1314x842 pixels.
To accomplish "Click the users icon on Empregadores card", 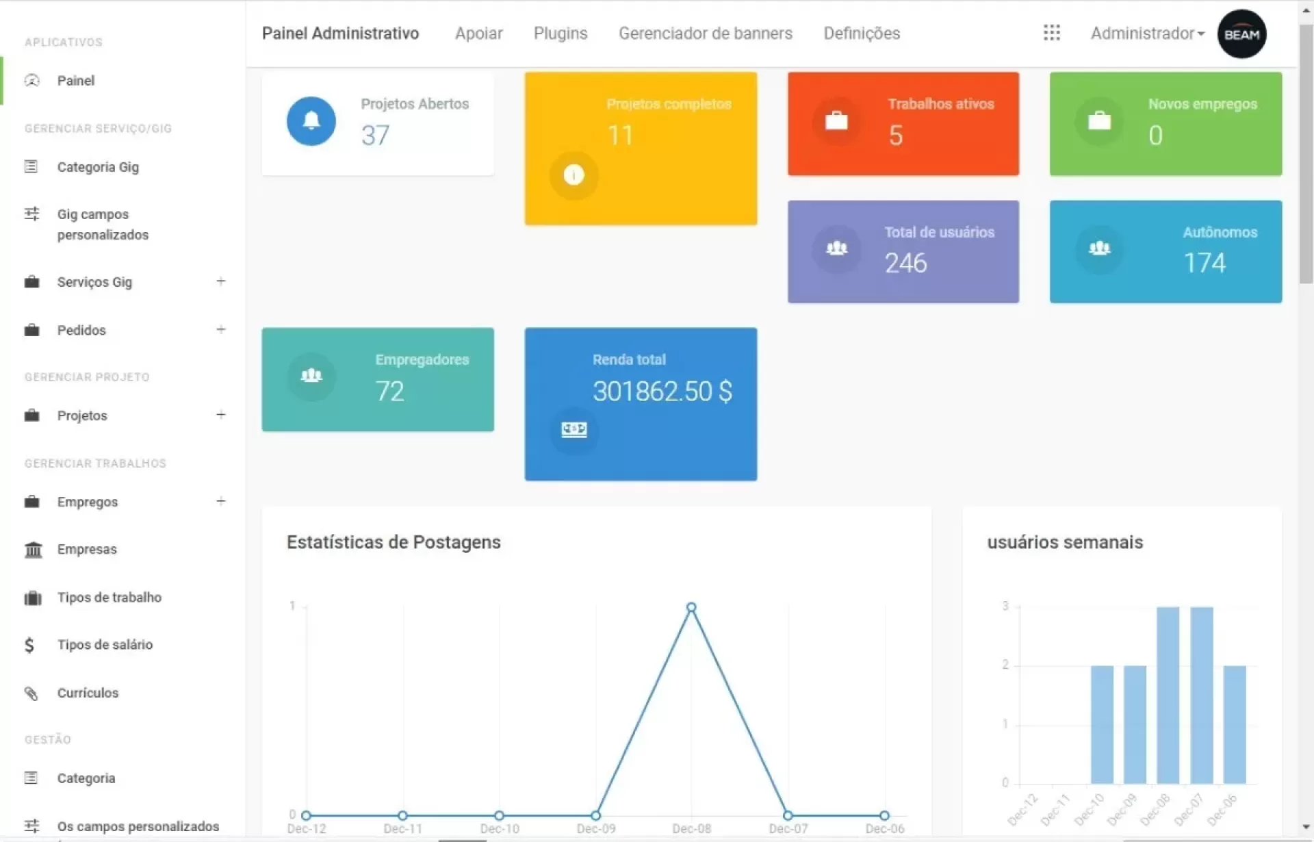I will 311,375.
